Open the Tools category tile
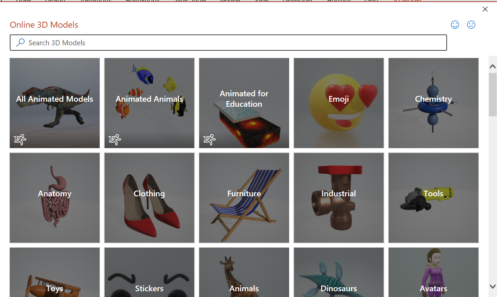Screen dimensions: 497x297 pos(434,198)
